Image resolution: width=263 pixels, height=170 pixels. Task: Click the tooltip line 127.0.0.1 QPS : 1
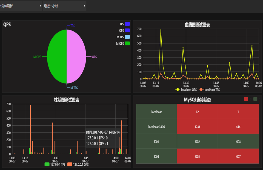click(x=97, y=144)
